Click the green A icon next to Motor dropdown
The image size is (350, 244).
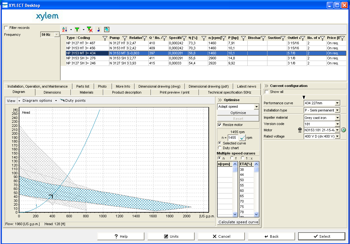point(343,130)
